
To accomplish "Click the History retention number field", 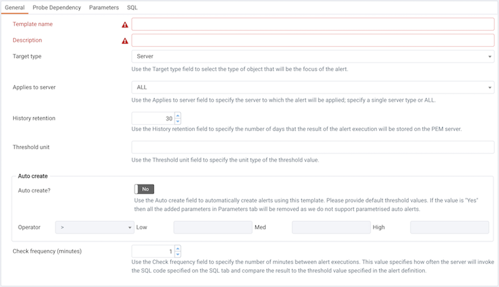I will coord(153,118).
